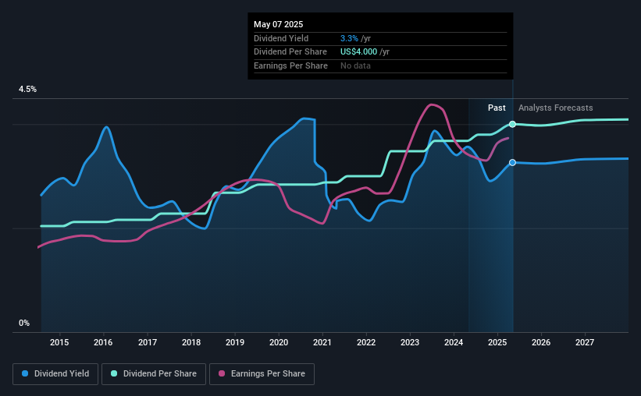Screen dimensions: 641x396
Task: Click the tooltip Earnings Per Share row label
Action: (290, 65)
